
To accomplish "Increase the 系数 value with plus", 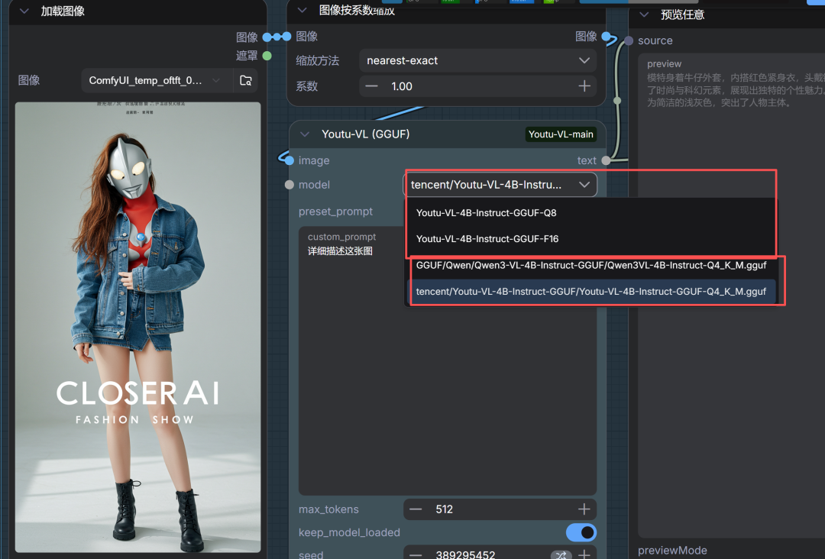I will pyautogui.click(x=584, y=86).
